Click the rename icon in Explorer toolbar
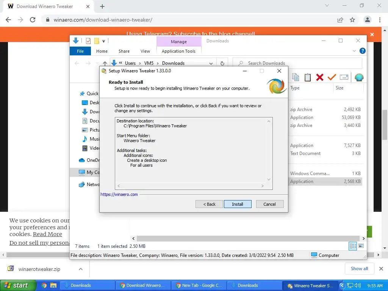388x291 pixels. click(x=344, y=77)
